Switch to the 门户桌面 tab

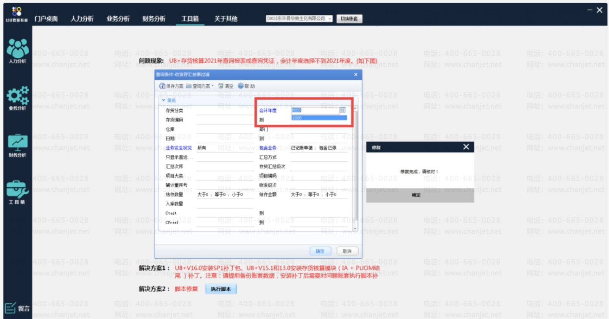click(x=46, y=19)
